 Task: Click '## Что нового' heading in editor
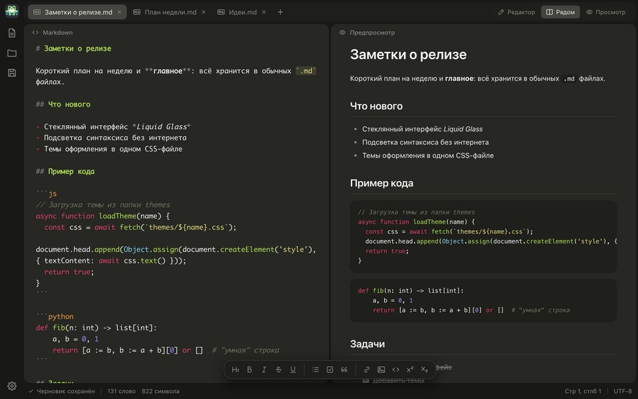pos(63,104)
